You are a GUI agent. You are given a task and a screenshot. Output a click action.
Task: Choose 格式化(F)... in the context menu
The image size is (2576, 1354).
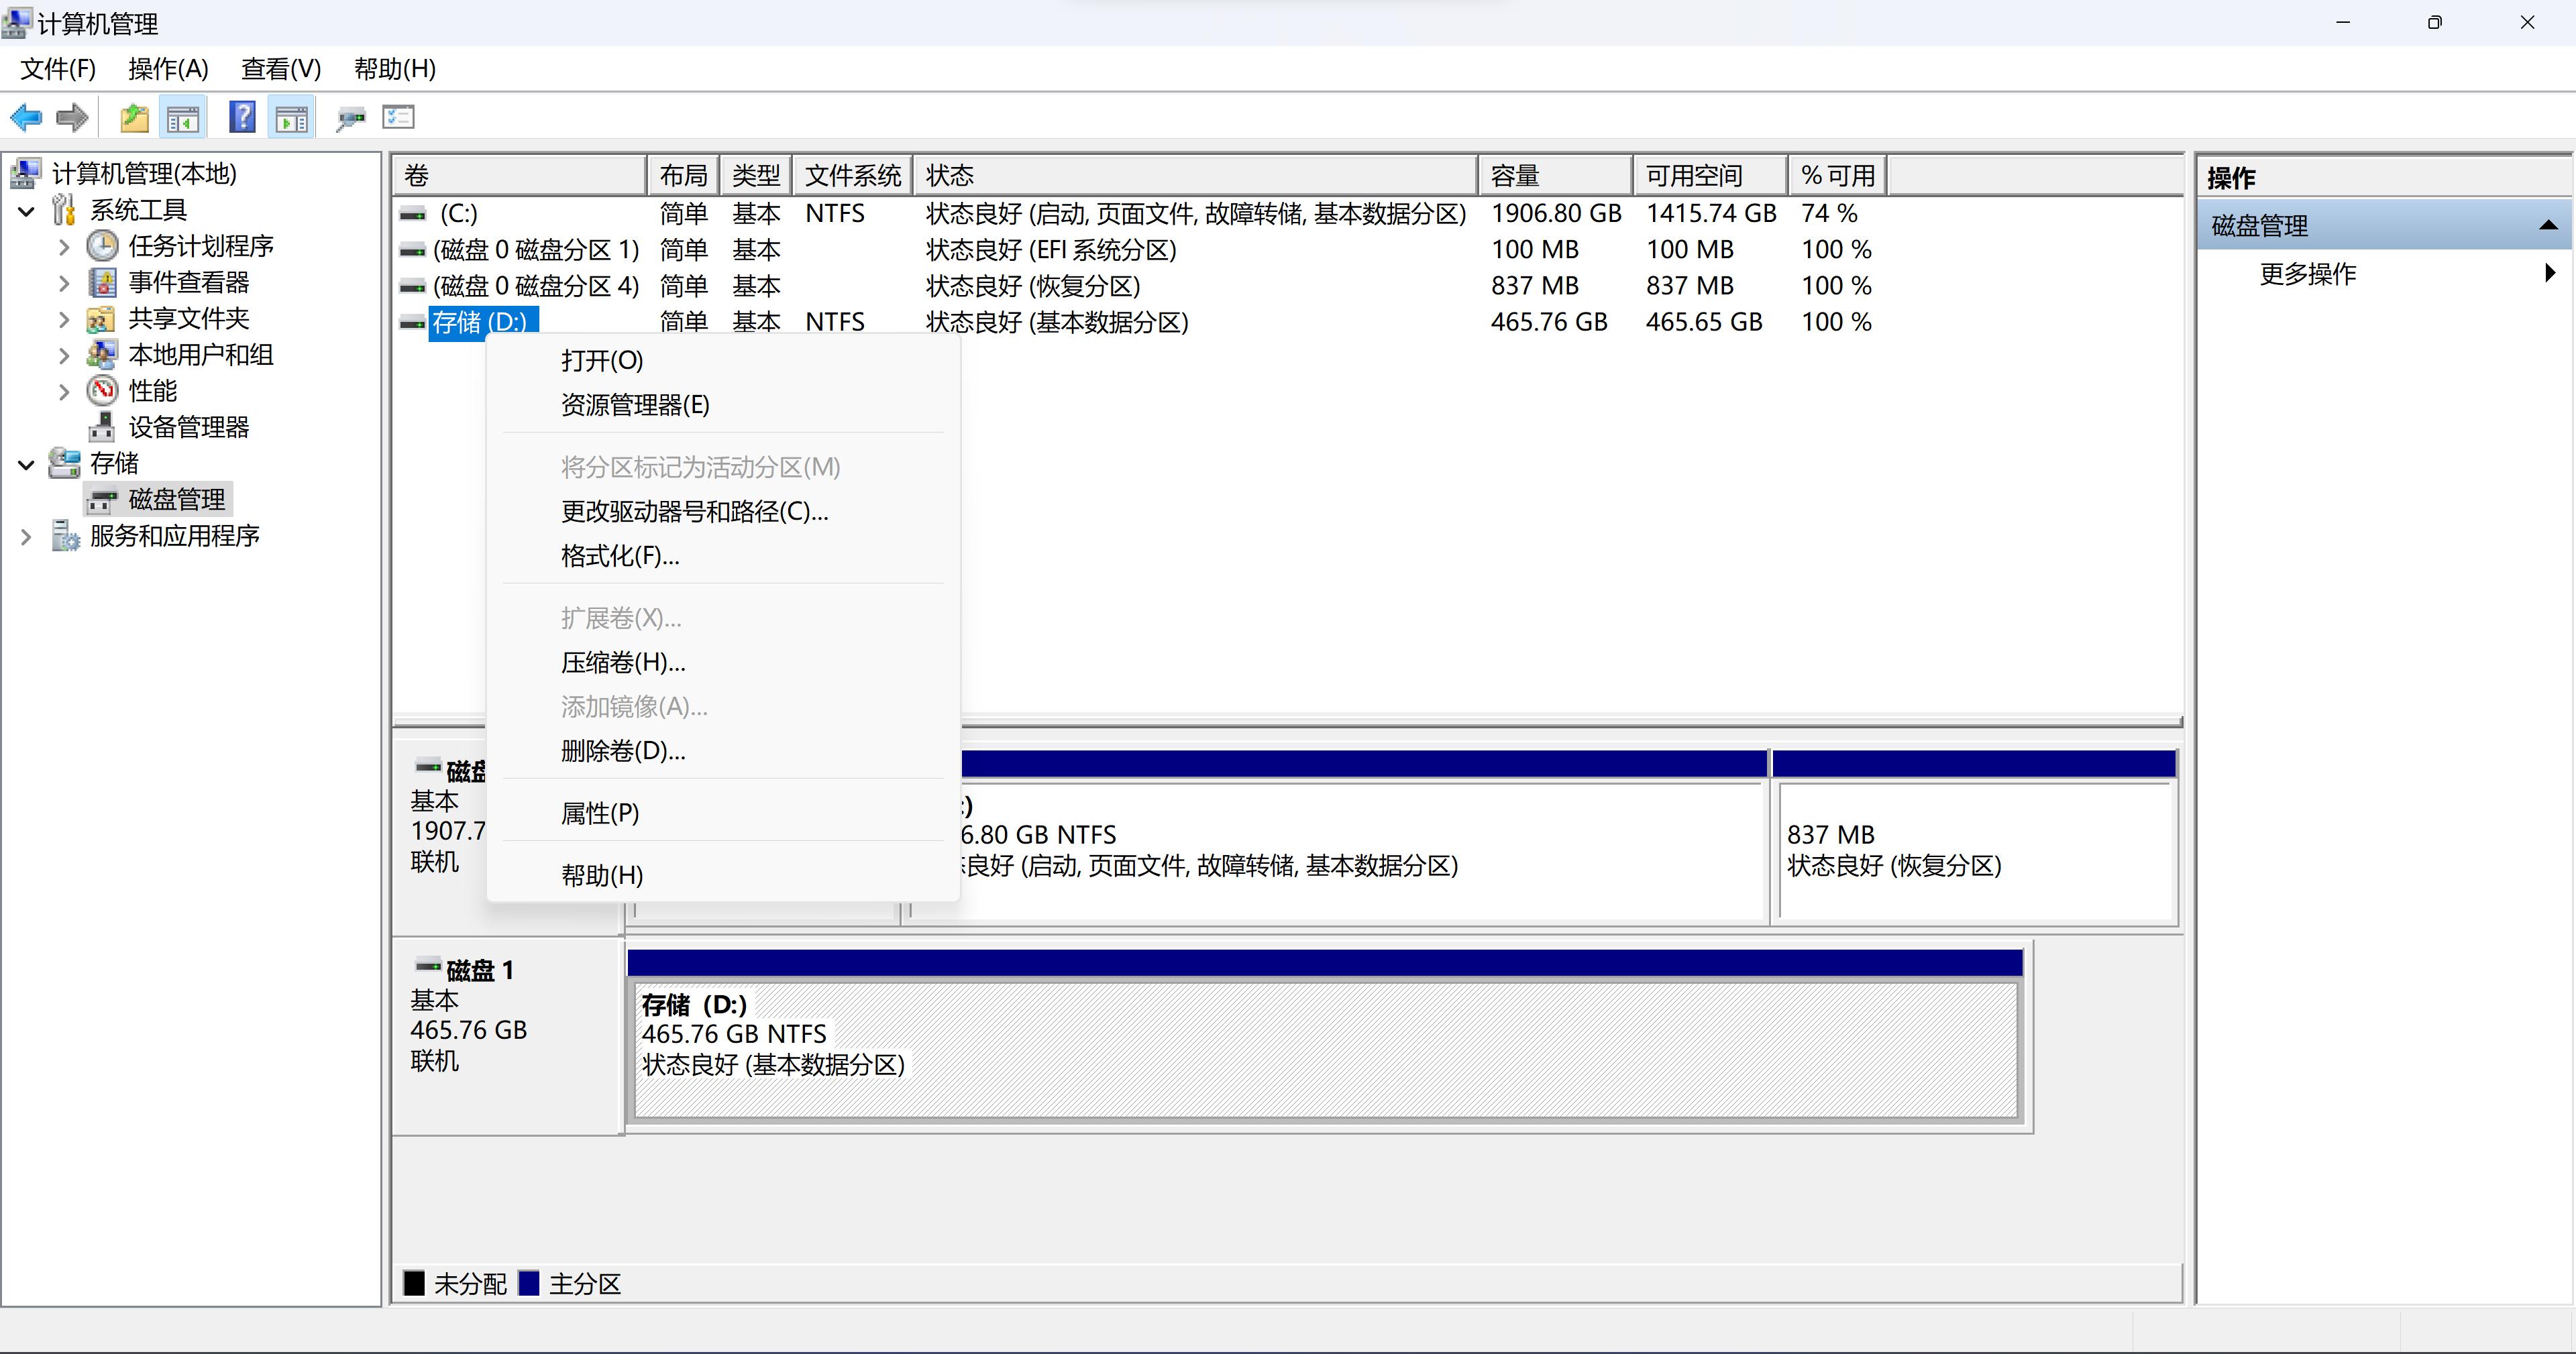620,556
